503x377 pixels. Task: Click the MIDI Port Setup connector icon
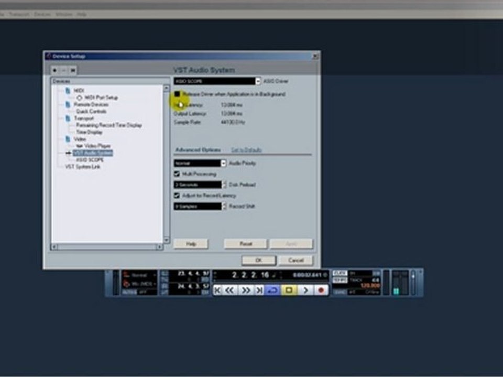pos(79,97)
